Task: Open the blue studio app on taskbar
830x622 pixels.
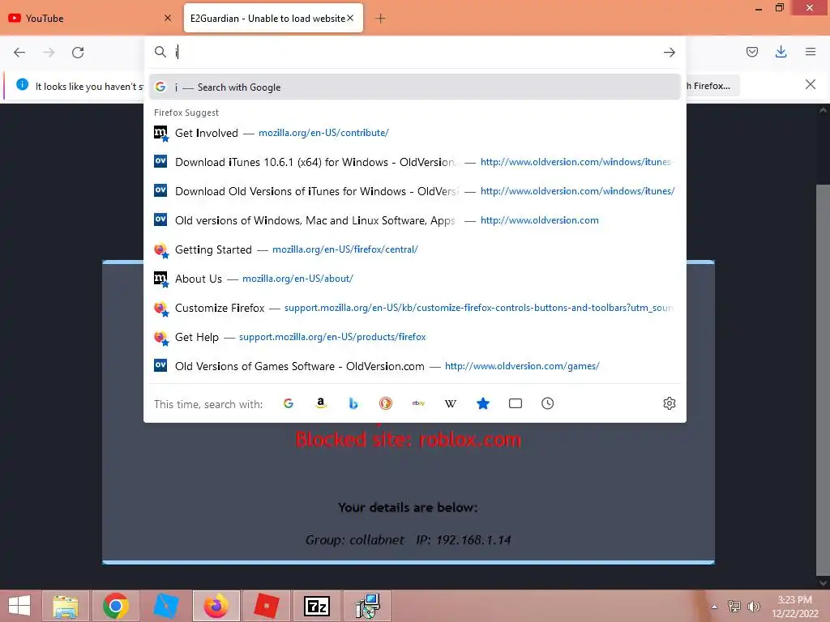Action: [165, 606]
